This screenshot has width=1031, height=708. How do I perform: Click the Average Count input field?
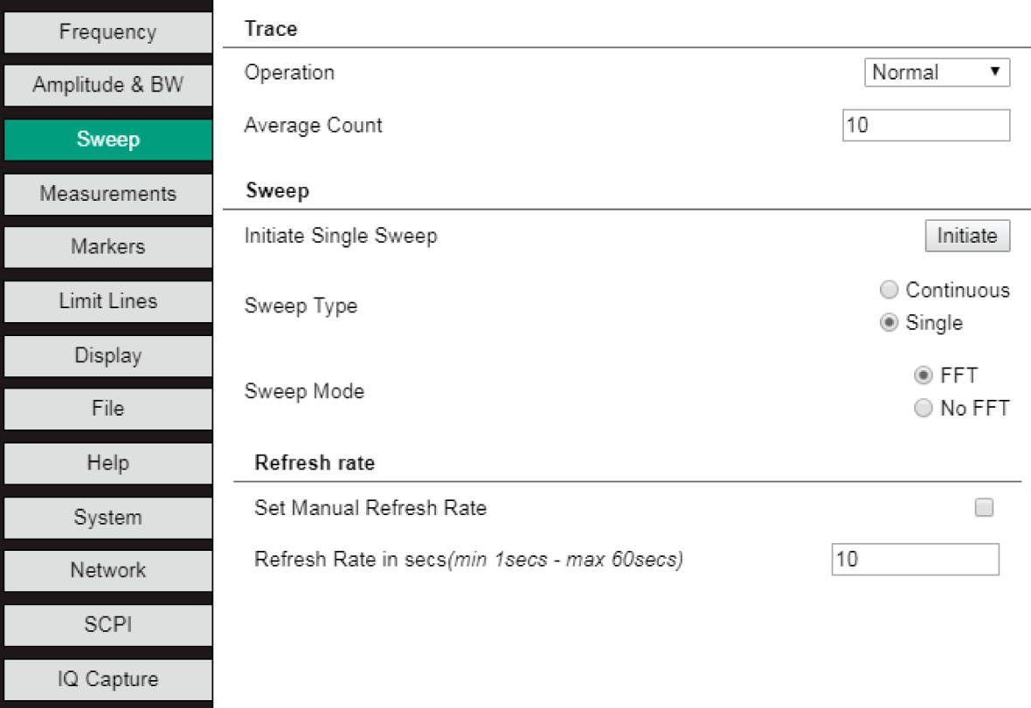tap(925, 126)
